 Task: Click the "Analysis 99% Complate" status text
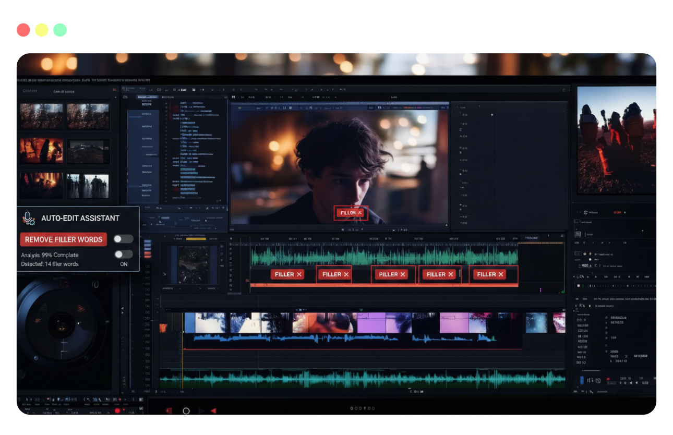[x=50, y=255]
